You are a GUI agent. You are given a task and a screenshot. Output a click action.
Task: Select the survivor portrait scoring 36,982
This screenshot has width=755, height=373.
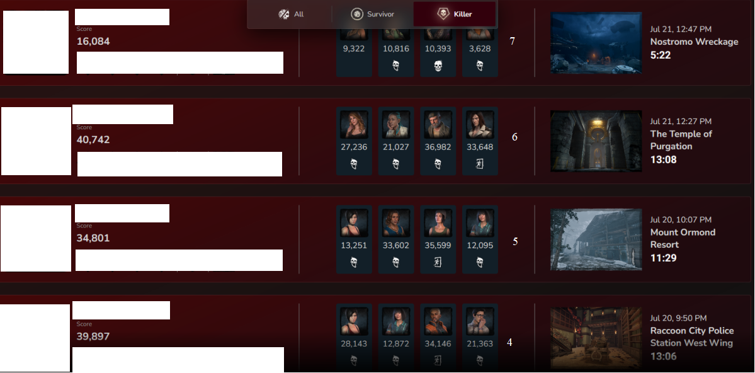[x=438, y=125]
